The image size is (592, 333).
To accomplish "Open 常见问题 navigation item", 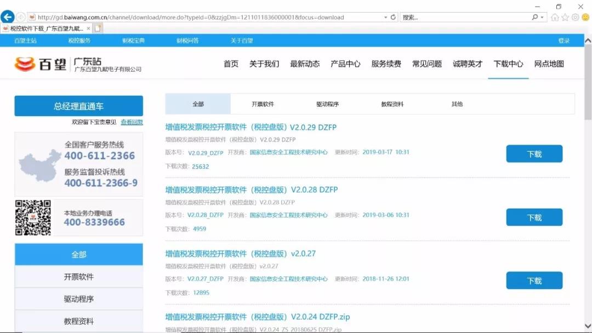I will click(x=427, y=64).
